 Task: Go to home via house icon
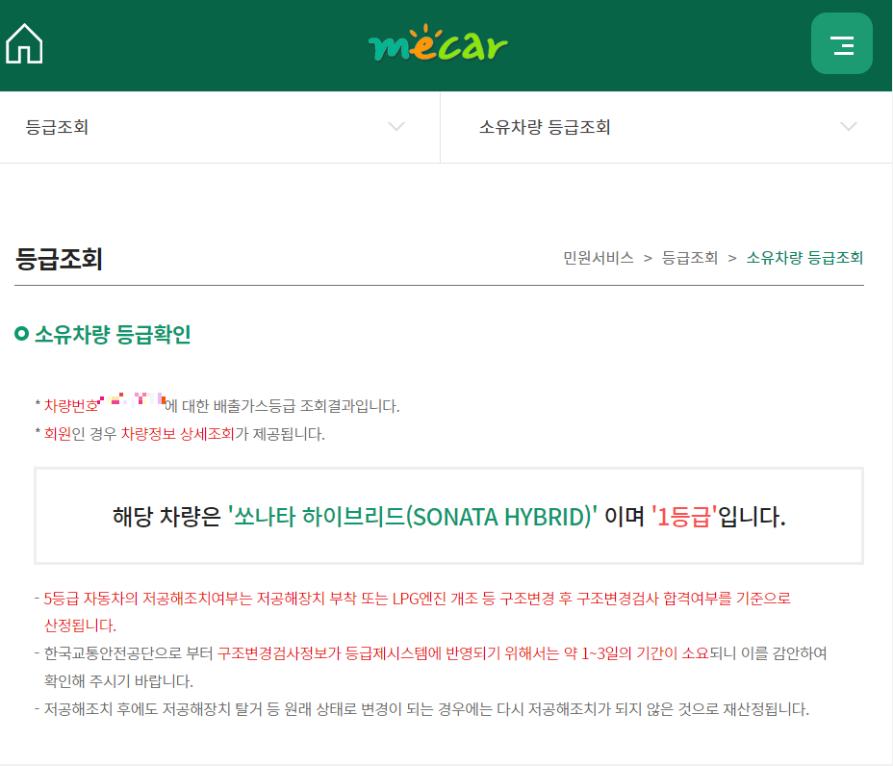click(x=24, y=43)
